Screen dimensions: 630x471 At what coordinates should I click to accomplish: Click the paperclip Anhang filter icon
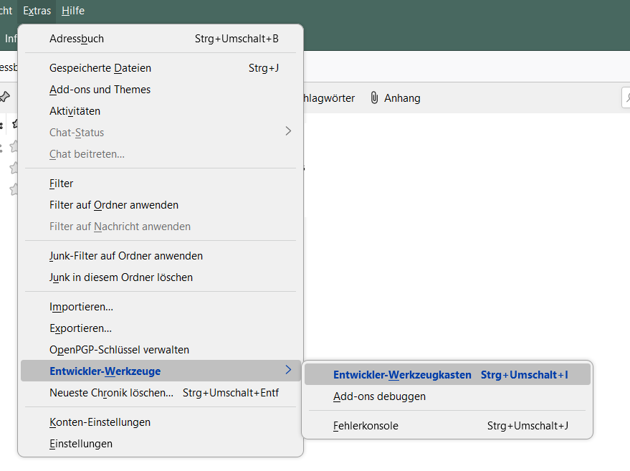(374, 97)
